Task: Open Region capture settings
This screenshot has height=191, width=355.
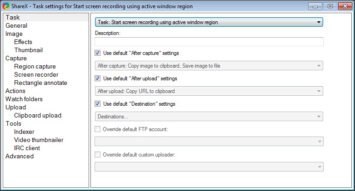Action: pyautogui.click(x=35, y=67)
